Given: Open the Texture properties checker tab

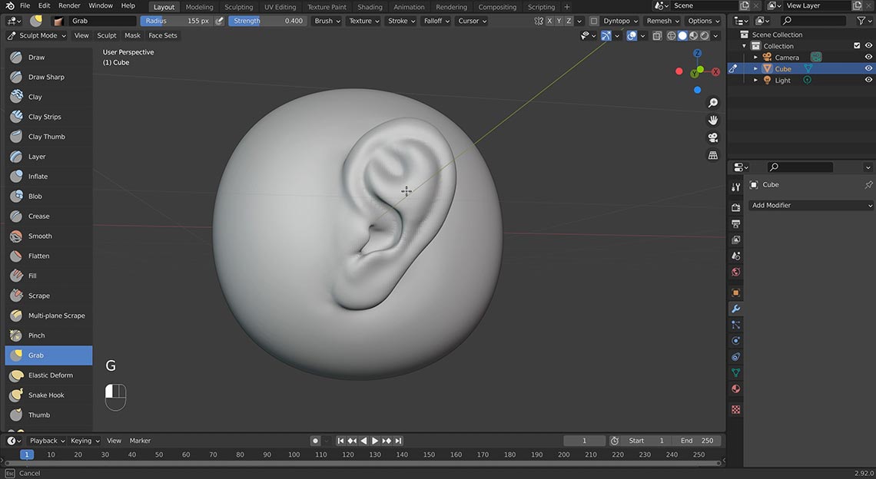Looking at the screenshot, I should click(x=736, y=409).
